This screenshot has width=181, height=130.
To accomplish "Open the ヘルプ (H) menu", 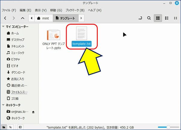I will click(95, 10).
